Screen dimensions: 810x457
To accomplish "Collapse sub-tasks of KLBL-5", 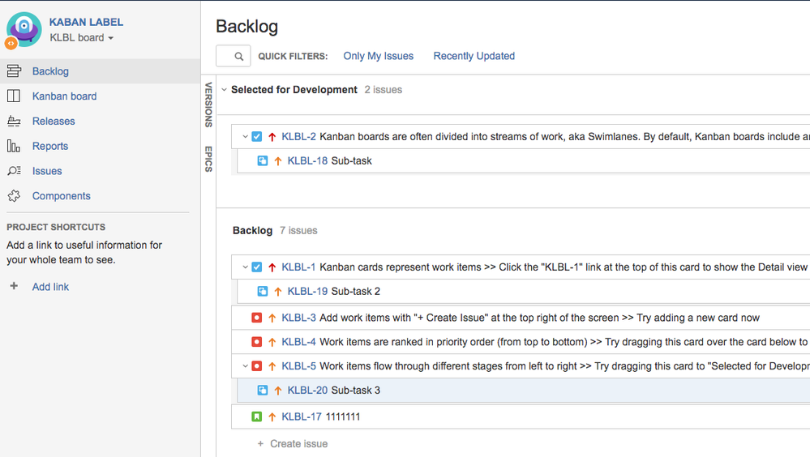I will (x=246, y=366).
